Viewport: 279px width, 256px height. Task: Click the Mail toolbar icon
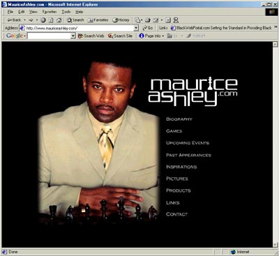pos(137,20)
